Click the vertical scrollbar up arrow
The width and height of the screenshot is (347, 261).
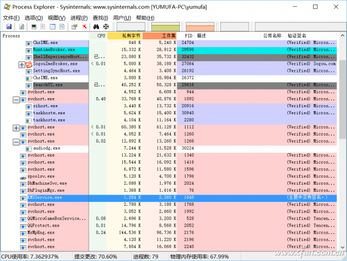tap(342, 35)
